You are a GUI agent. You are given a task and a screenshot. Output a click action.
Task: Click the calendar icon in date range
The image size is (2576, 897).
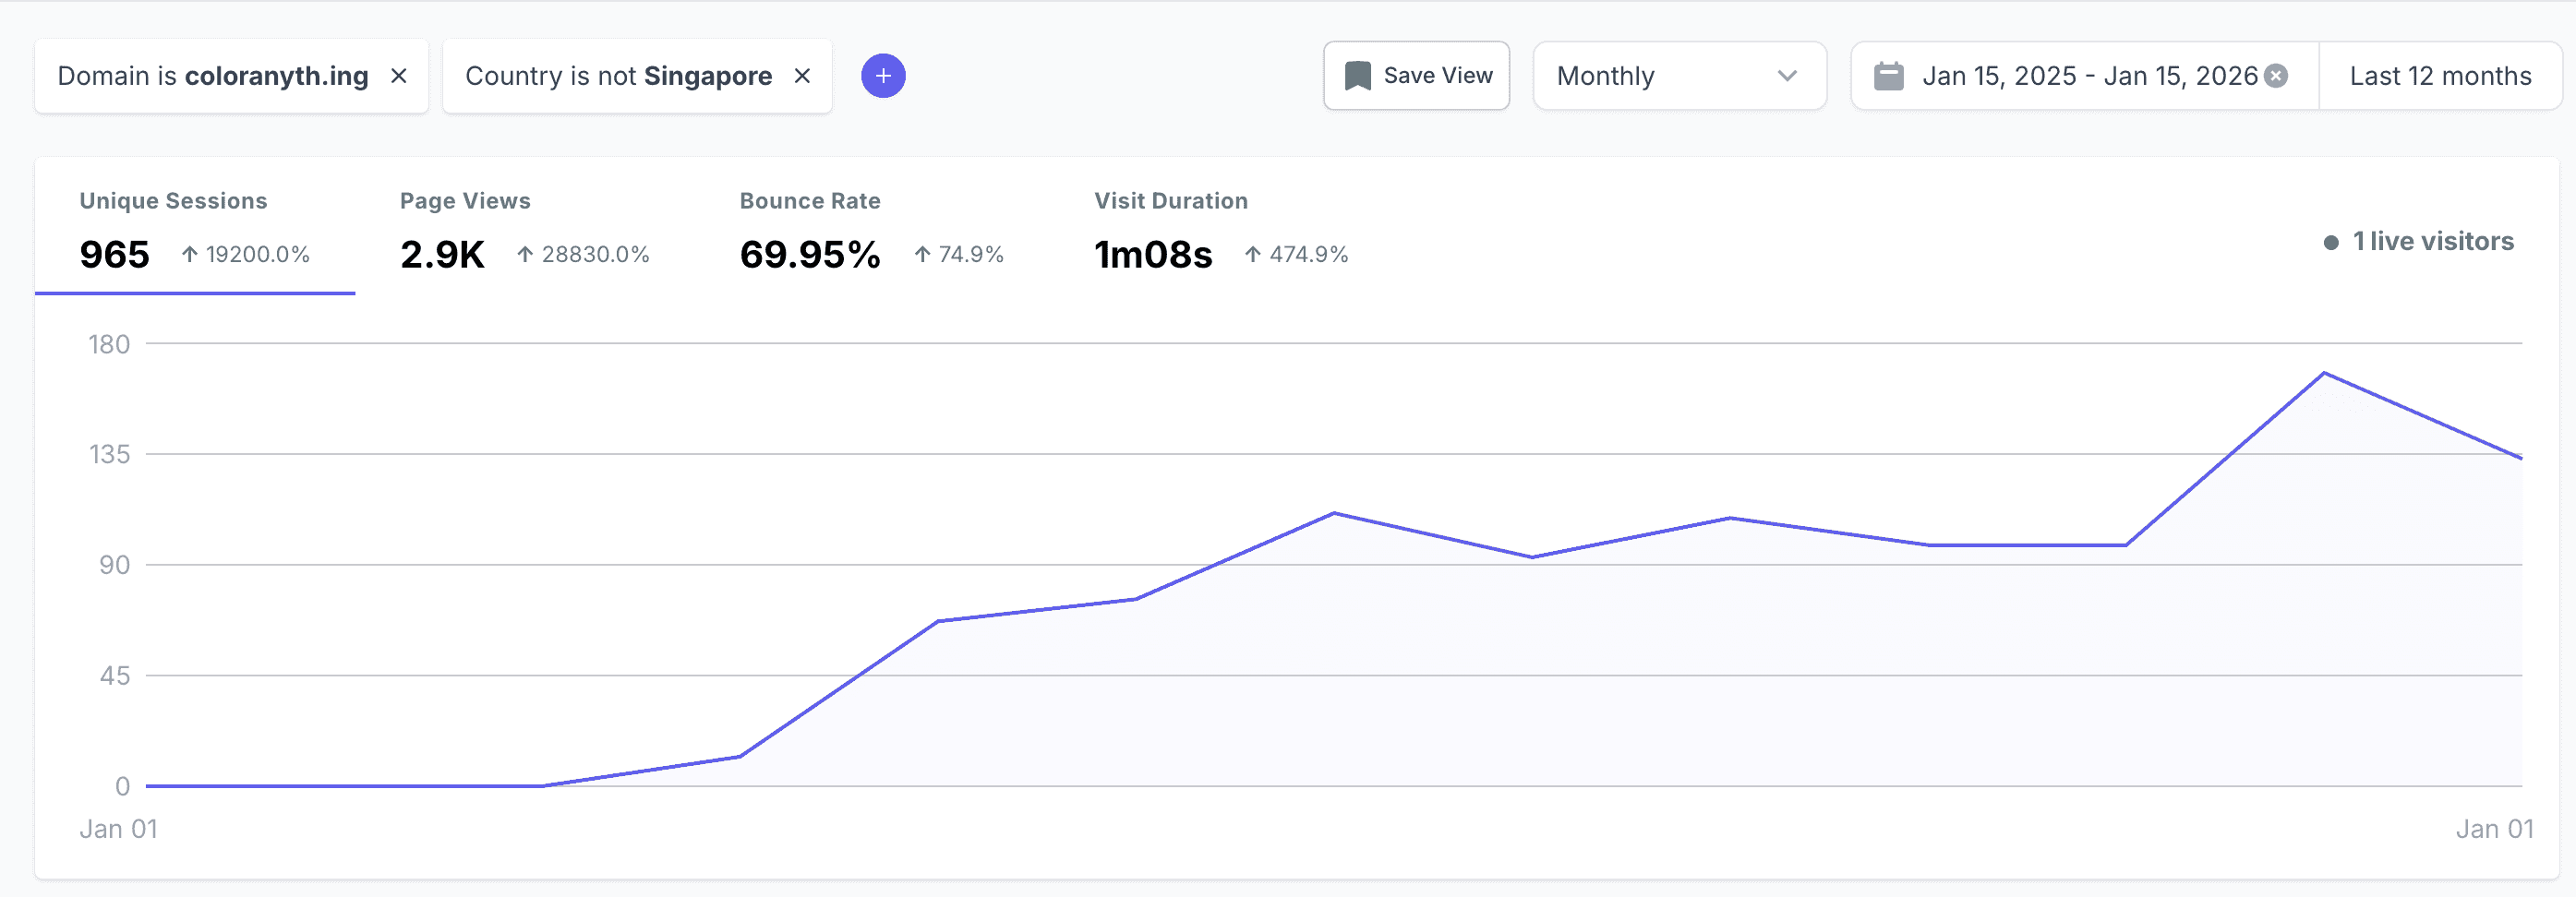[x=1888, y=76]
